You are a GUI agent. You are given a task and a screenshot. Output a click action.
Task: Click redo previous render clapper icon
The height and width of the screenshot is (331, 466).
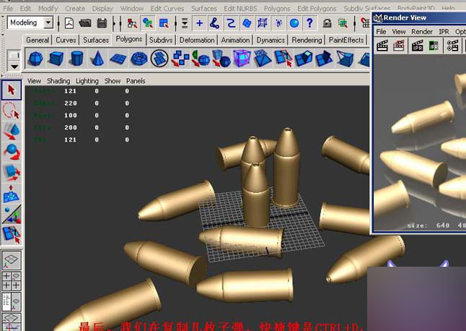point(382,46)
